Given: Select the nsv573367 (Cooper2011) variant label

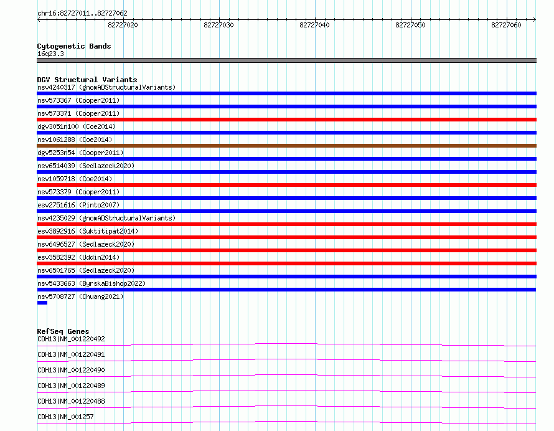Looking at the screenshot, I should click(x=78, y=100).
